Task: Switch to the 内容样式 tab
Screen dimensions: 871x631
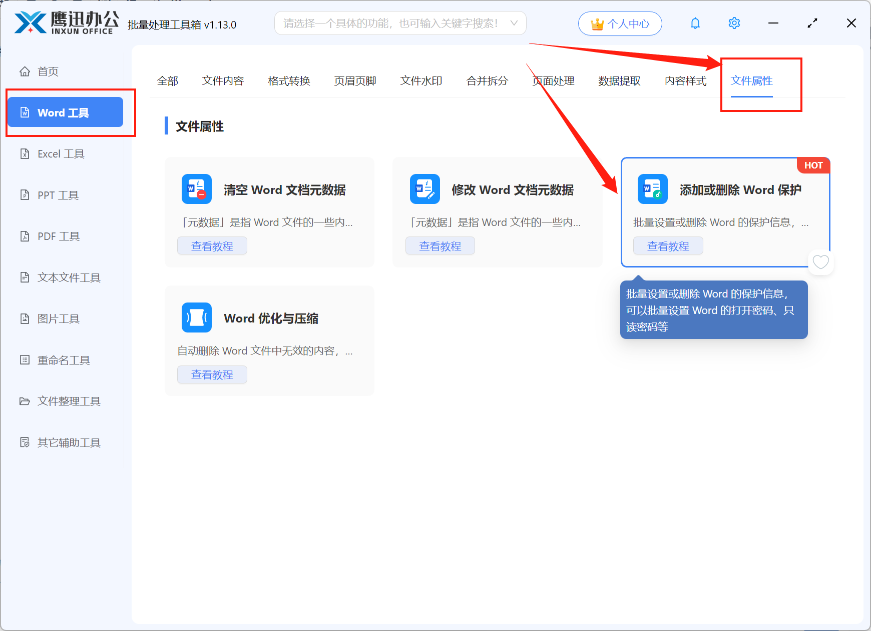Action: [685, 81]
